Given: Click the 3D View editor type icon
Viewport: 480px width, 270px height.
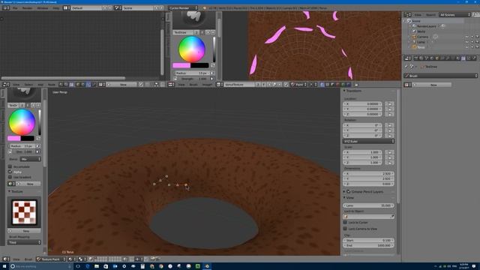Looking at the screenshot, I should pyautogui.click(x=6, y=259).
